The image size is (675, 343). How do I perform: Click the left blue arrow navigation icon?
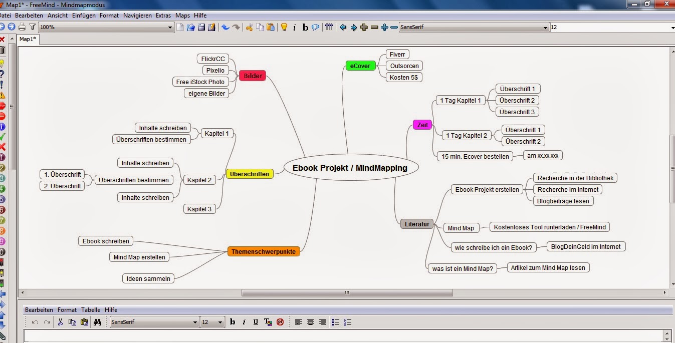pyautogui.click(x=343, y=27)
